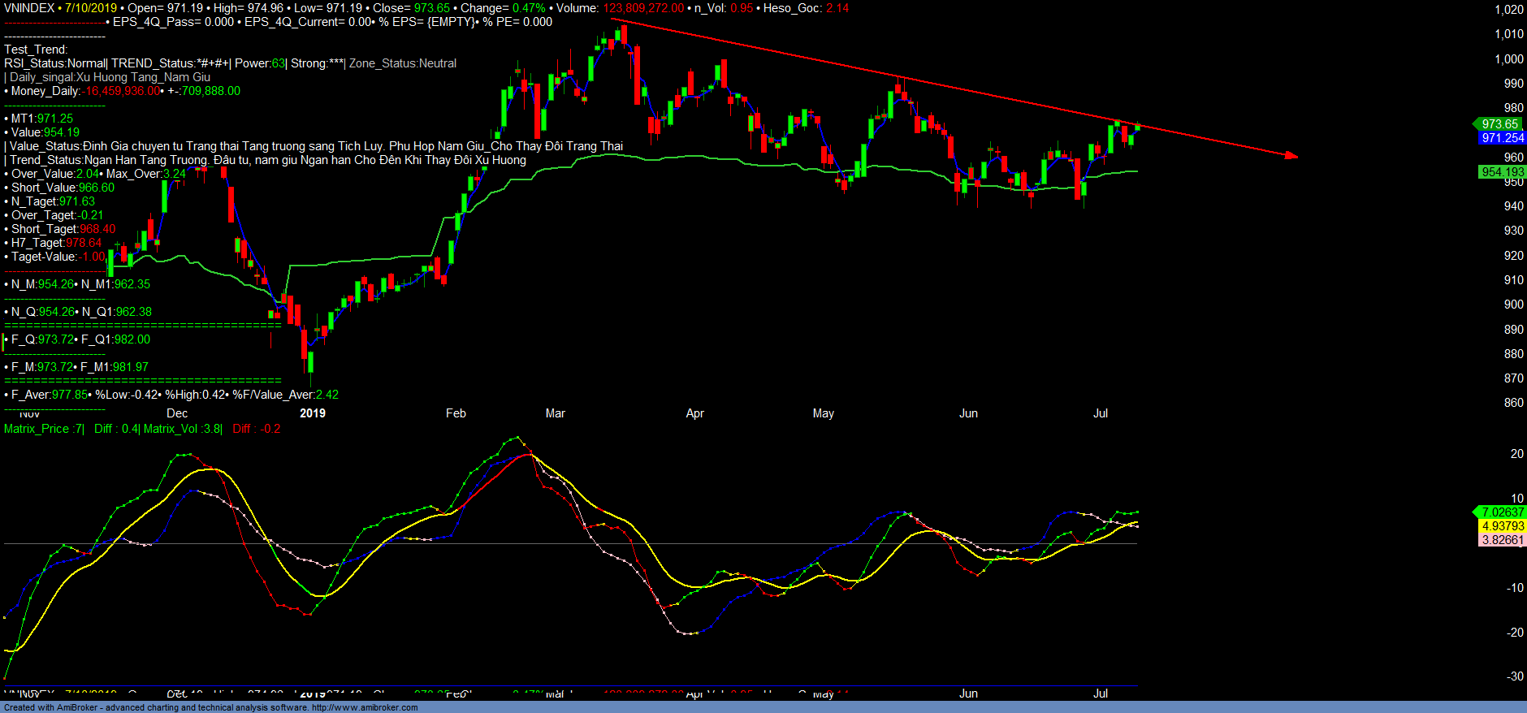Screen dimensions: 1527x713
Task: Click the green 954.193 value tag
Action: tap(1502, 172)
